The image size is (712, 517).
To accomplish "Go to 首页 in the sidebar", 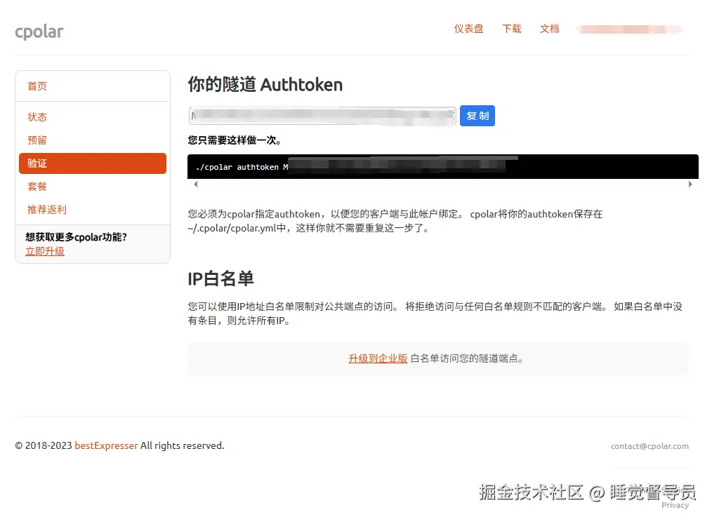I will (x=37, y=86).
